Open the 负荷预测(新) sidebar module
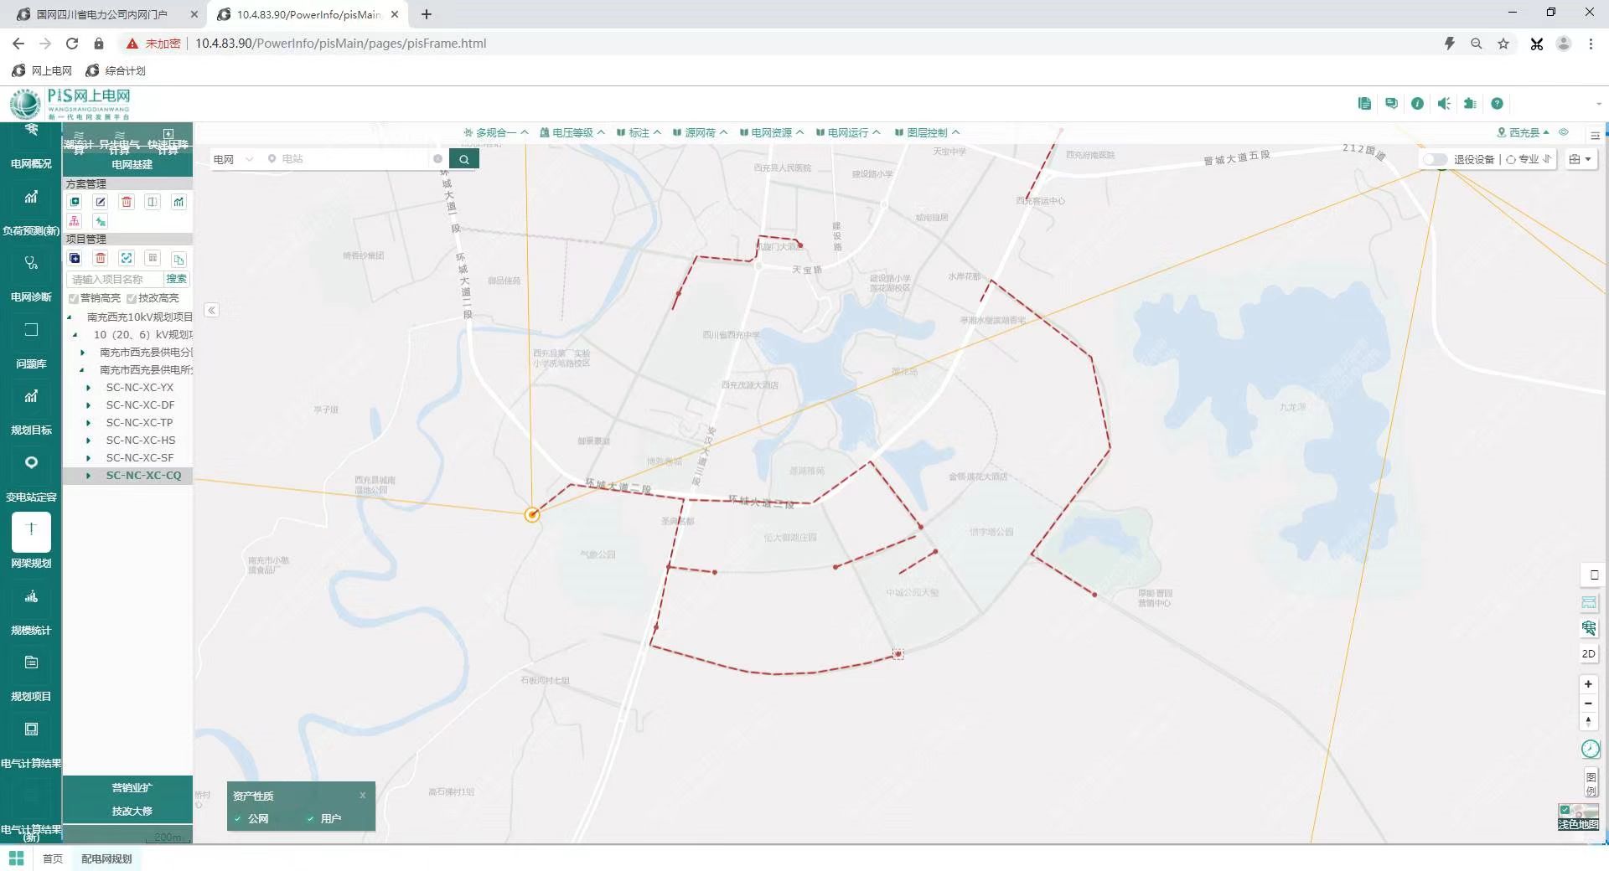The width and height of the screenshot is (1609, 871). click(31, 214)
